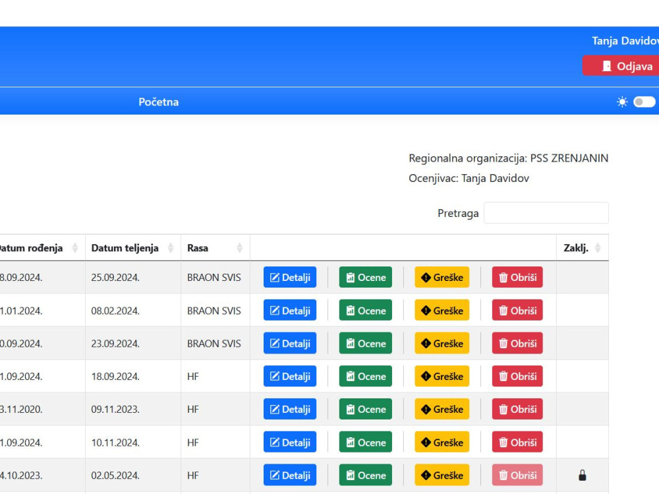Select date cell 02.05.2024.
This screenshot has height=494, width=659.
133,475
